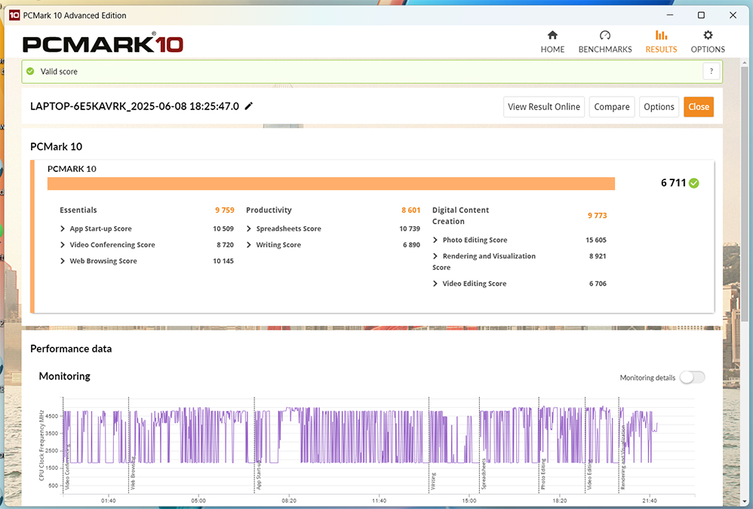Click the orange Close button
The height and width of the screenshot is (509, 753).
[x=699, y=106]
